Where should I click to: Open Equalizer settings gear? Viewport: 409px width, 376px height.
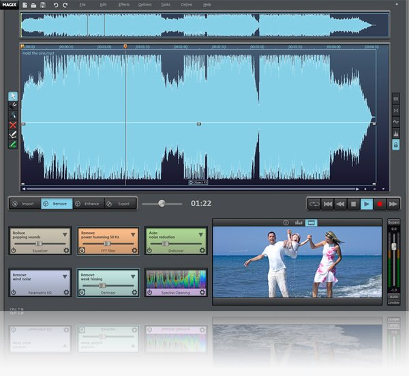(67, 250)
